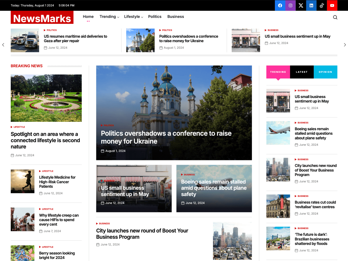Image resolution: width=348 pixels, height=261 pixels.
Task: Open the Instagram social icon
Action: click(290, 5)
